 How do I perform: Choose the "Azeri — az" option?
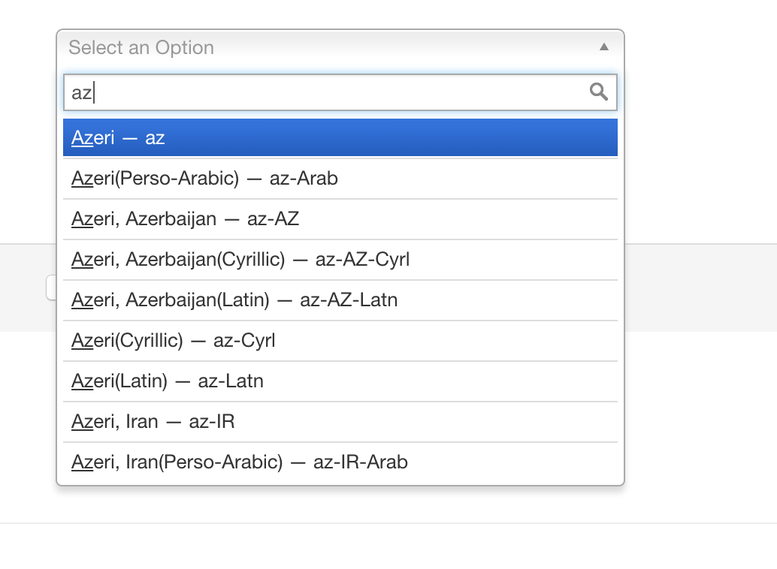pos(340,137)
